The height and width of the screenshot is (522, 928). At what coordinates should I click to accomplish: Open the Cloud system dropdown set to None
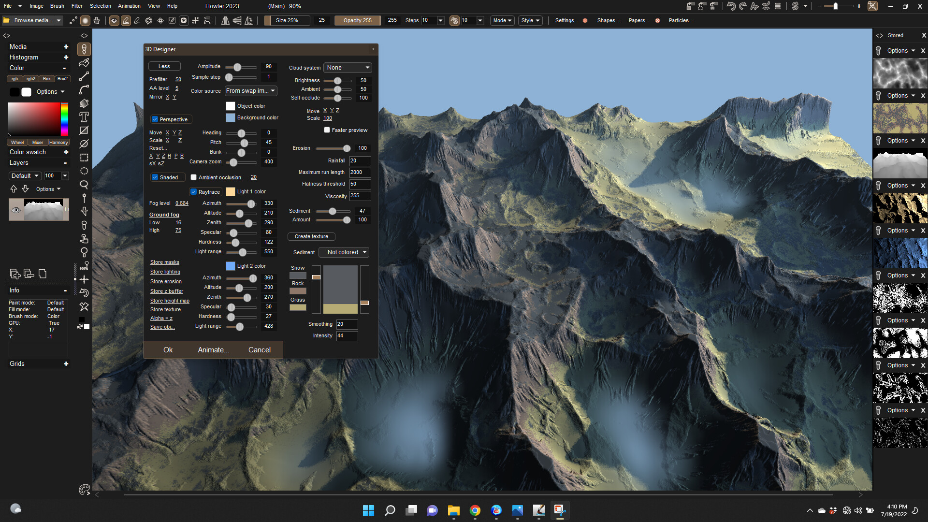(x=347, y=67)
